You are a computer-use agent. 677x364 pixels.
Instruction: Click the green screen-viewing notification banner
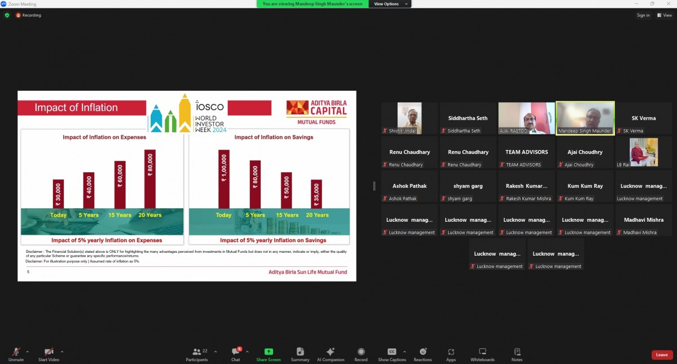[x=313, y=4]
